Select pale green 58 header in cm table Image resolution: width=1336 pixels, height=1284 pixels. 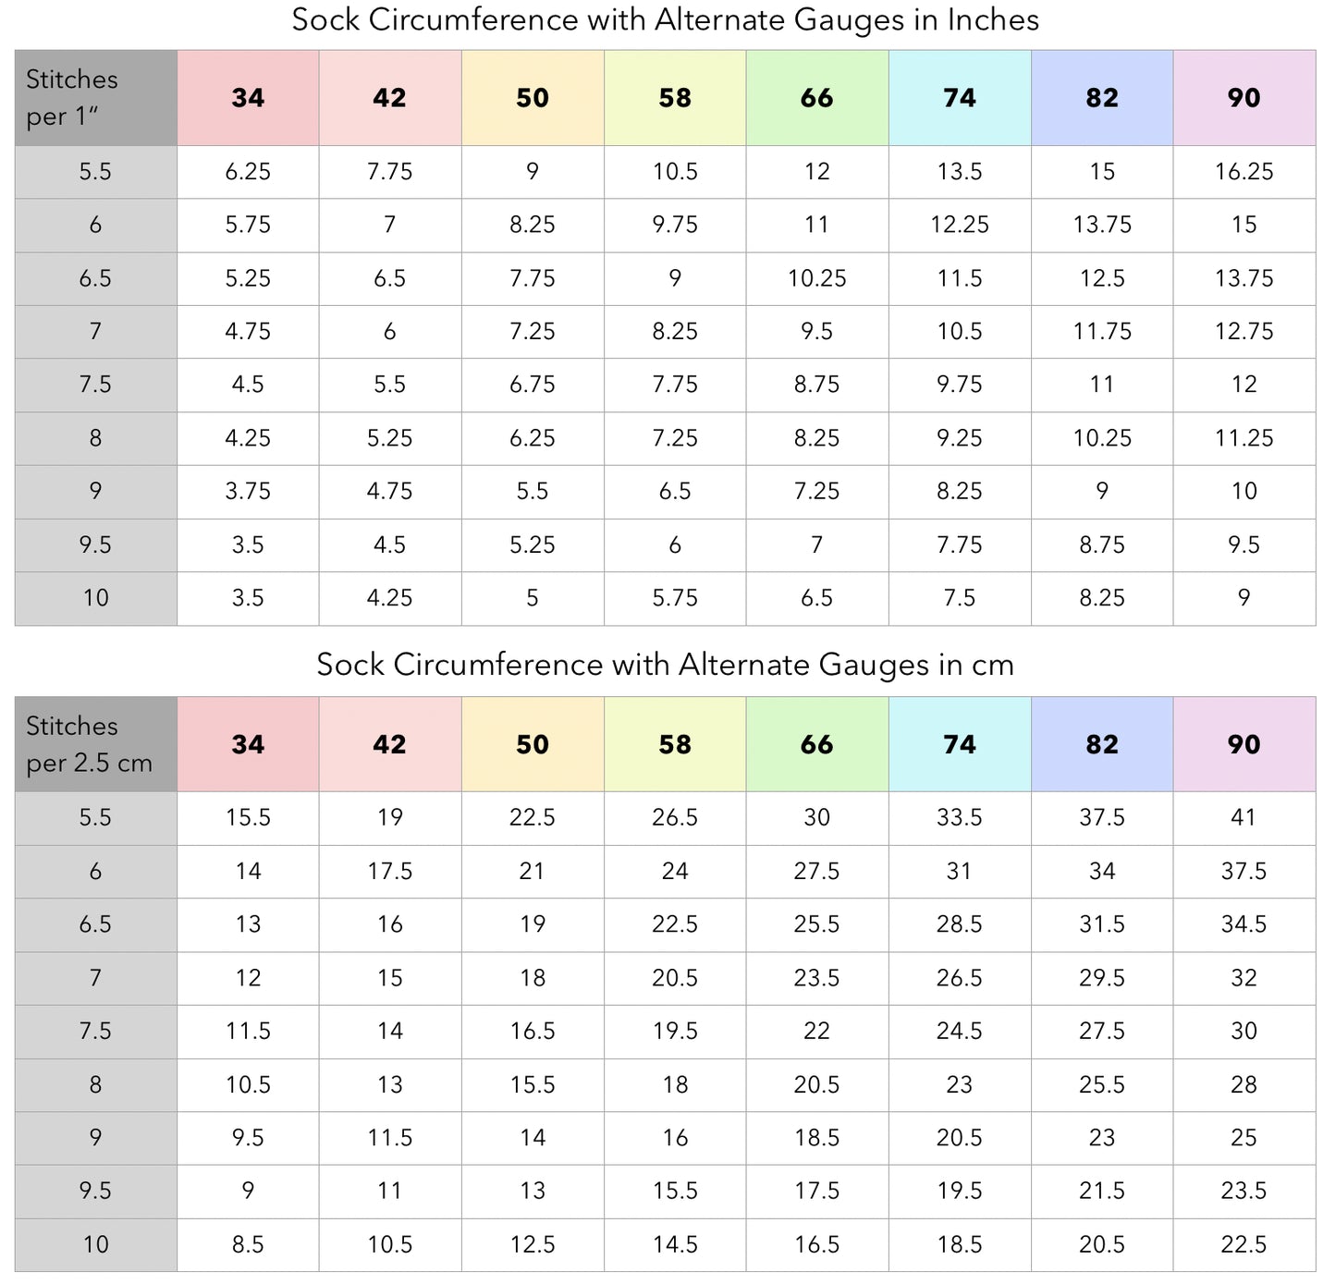(675, 744)
